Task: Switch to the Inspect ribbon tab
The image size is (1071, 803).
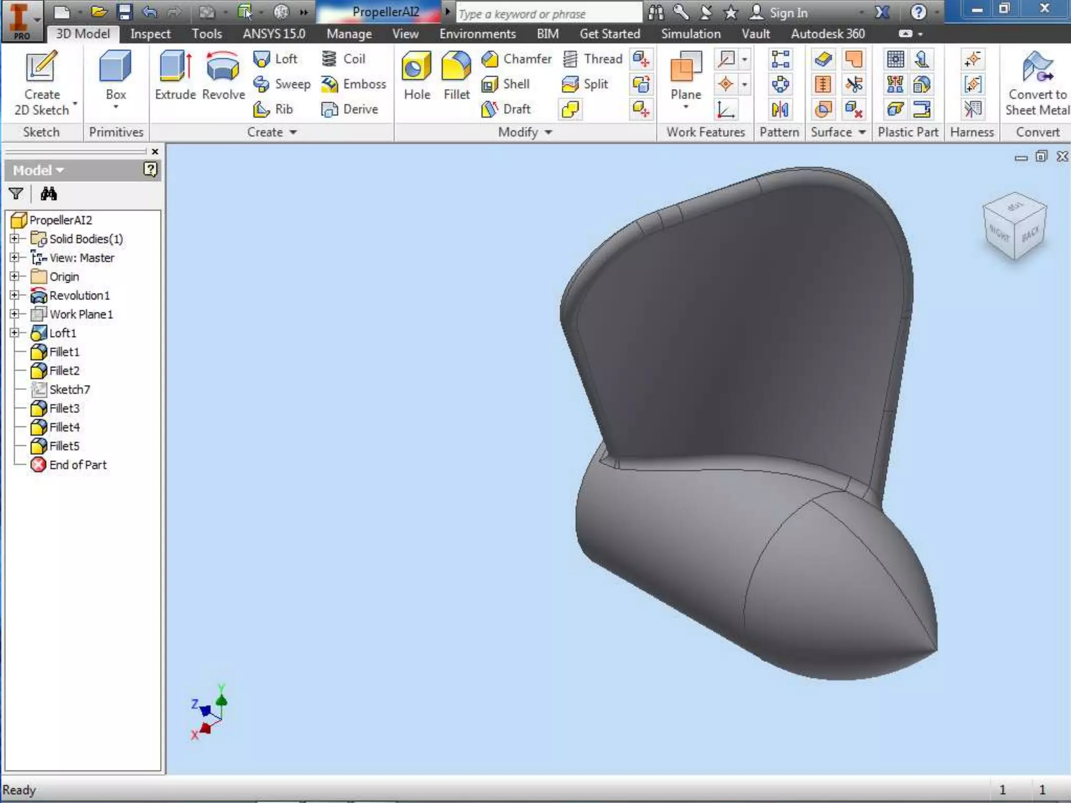Action: coord(150,34)
